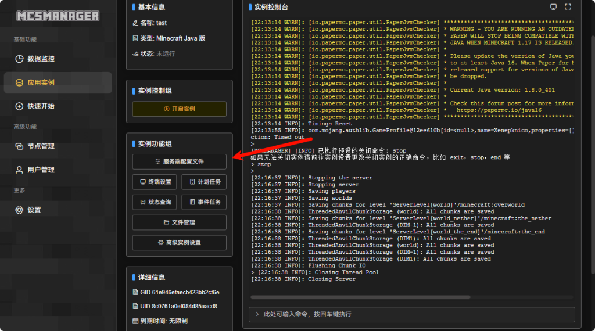Click the monitor icon atop the console panel
Viewport: 595px width, 331px height.
[x=553, y=7]
